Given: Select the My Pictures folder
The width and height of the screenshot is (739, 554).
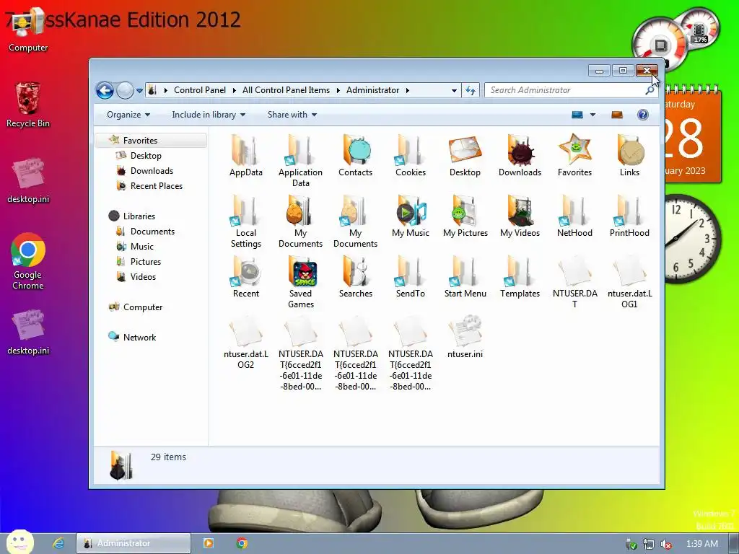Looking at the screenshot, I should coord(465,216).
